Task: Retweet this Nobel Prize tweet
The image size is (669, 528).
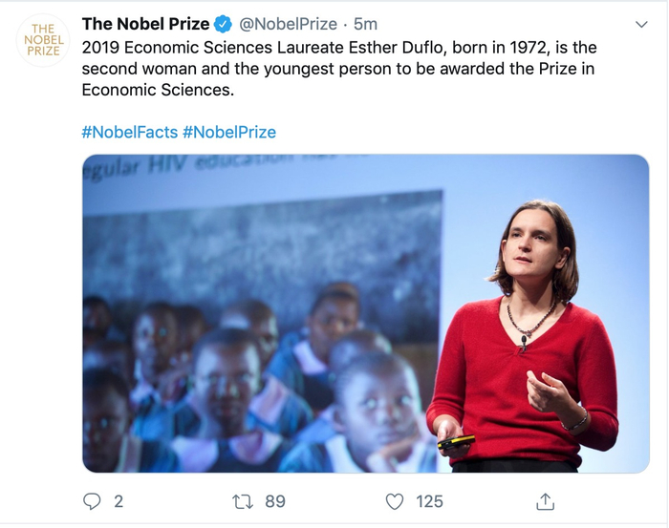Action: [243, 501]
